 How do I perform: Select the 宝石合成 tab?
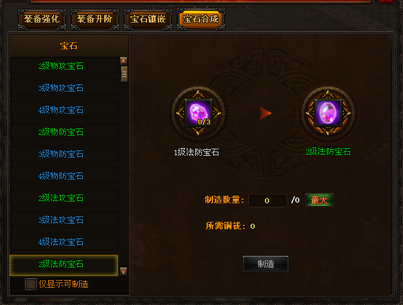point(201,19)
